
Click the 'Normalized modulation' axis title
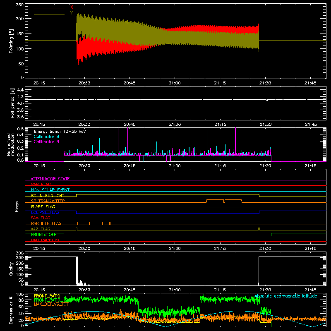(10, 144)
